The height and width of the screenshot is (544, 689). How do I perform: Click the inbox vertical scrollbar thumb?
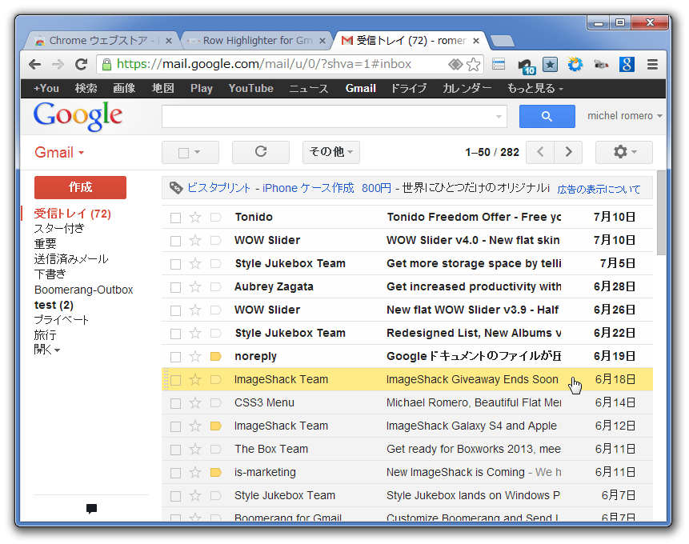(661, 212)
